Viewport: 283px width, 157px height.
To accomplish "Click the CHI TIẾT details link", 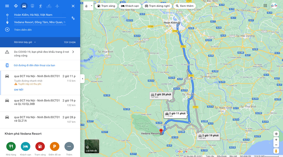I will click(x=19, y=90).
